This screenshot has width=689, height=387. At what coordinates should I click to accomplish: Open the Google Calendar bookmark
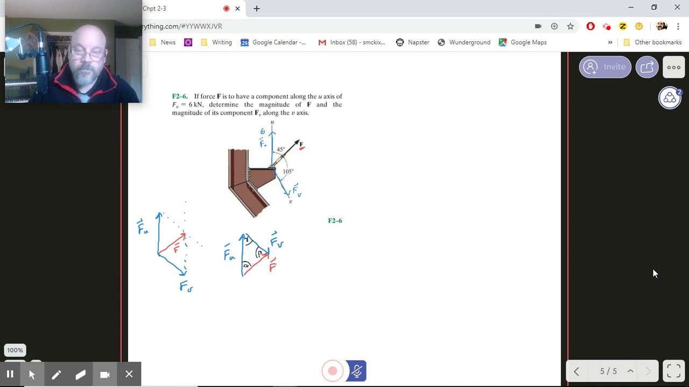[x=273, y=42]
